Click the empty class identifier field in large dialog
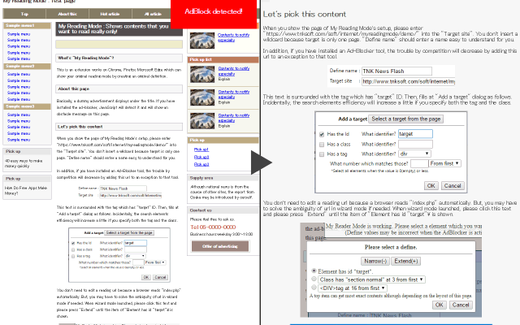The image size is (520, 325). [415, 144]
